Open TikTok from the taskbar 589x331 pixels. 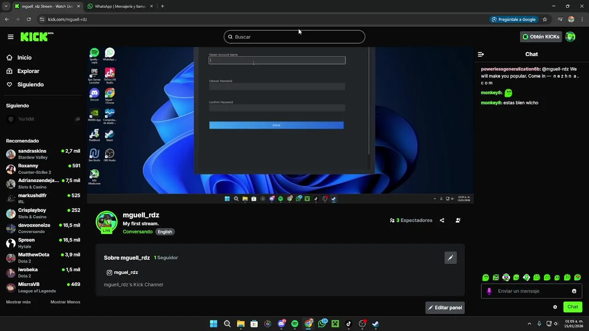pos(348,324)
